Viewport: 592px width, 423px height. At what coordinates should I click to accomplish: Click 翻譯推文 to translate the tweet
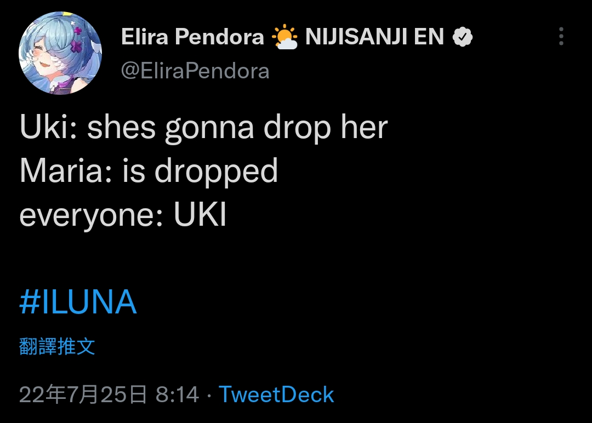pyautogui.click(x=57, y=346)
